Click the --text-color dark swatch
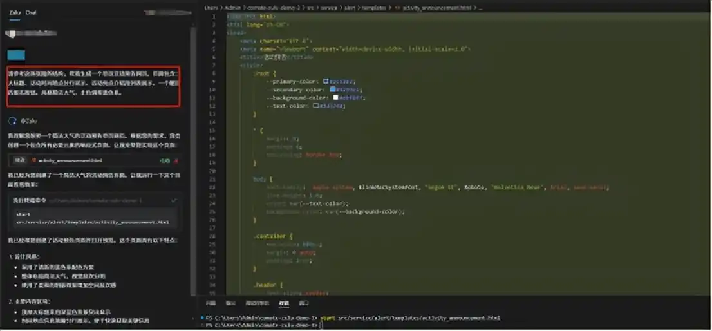This screenshot has width=712, height=331. pos(316,106)
